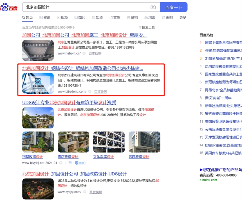Click the camera image search icon
This screenshot has height=201, width=242.
pyautogui.click(x=153, y=7)
